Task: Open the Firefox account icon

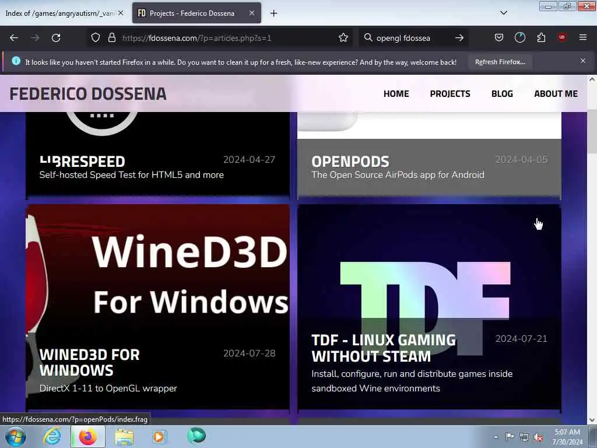Action: 519,38
